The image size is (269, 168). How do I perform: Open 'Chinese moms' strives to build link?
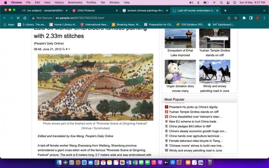tap(197, 146)
